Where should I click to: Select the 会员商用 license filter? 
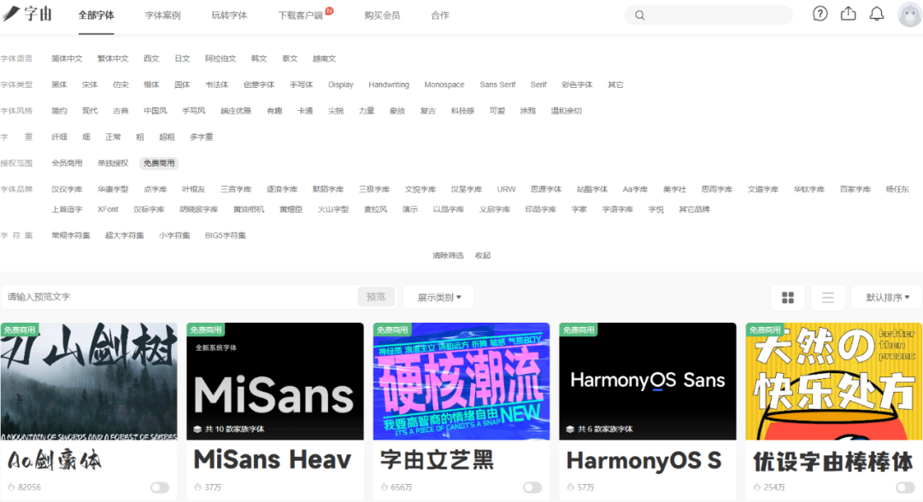pyautogui.click(x=67, y=163)
